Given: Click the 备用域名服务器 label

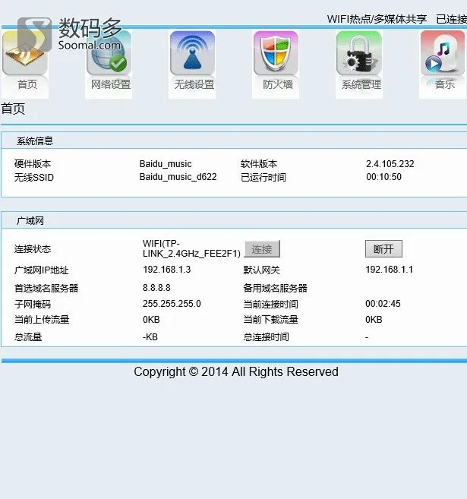Looking at the screenshot, I should [x=275, y=289].
